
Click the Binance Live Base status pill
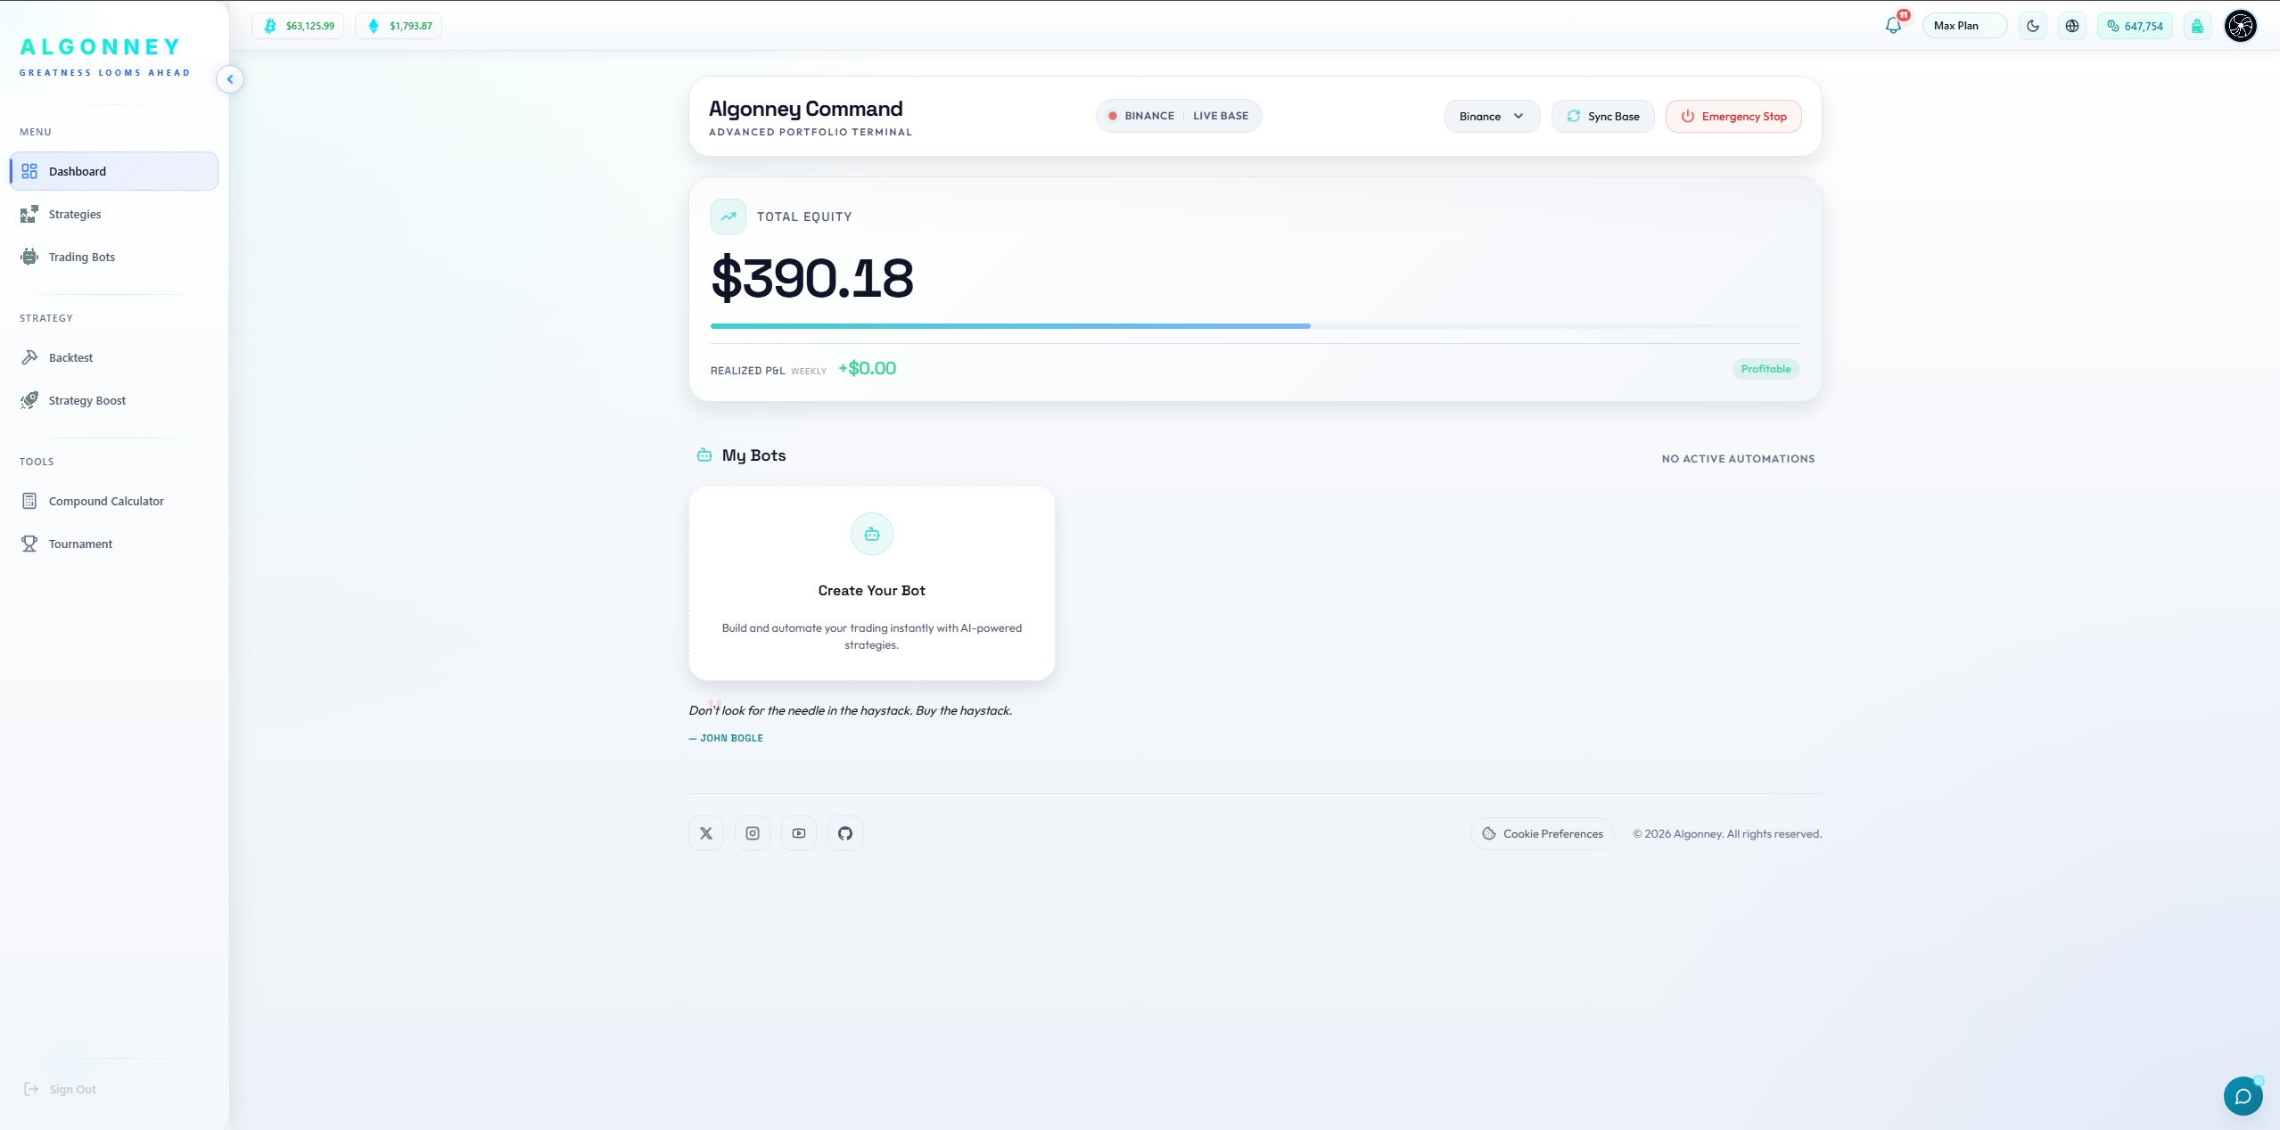pyautogui.click(x=1179, y=116)
